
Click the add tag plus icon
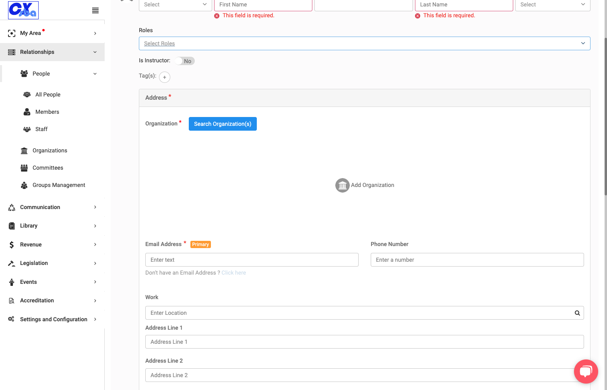[x=165, y=77]
